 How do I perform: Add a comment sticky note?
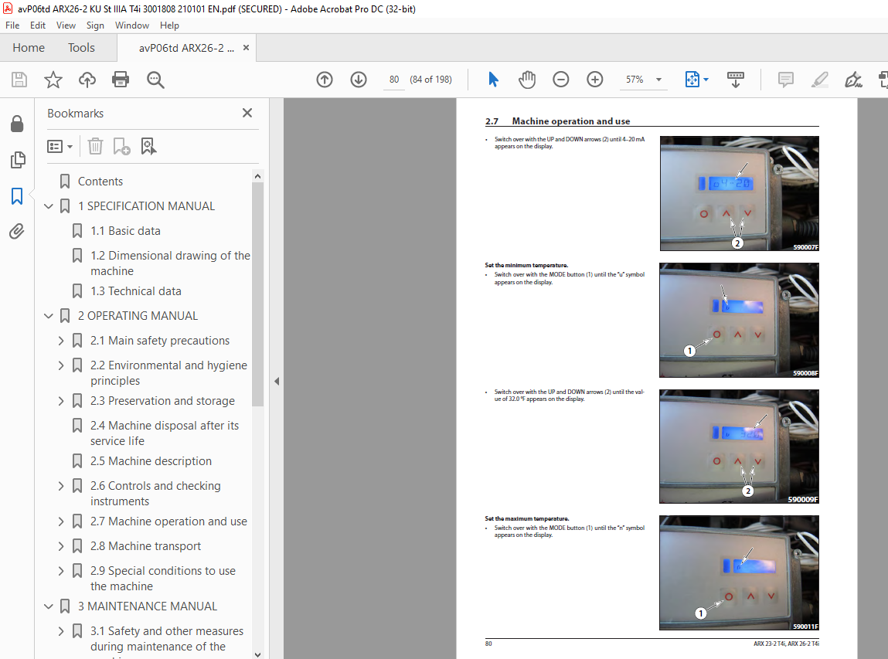785,80
